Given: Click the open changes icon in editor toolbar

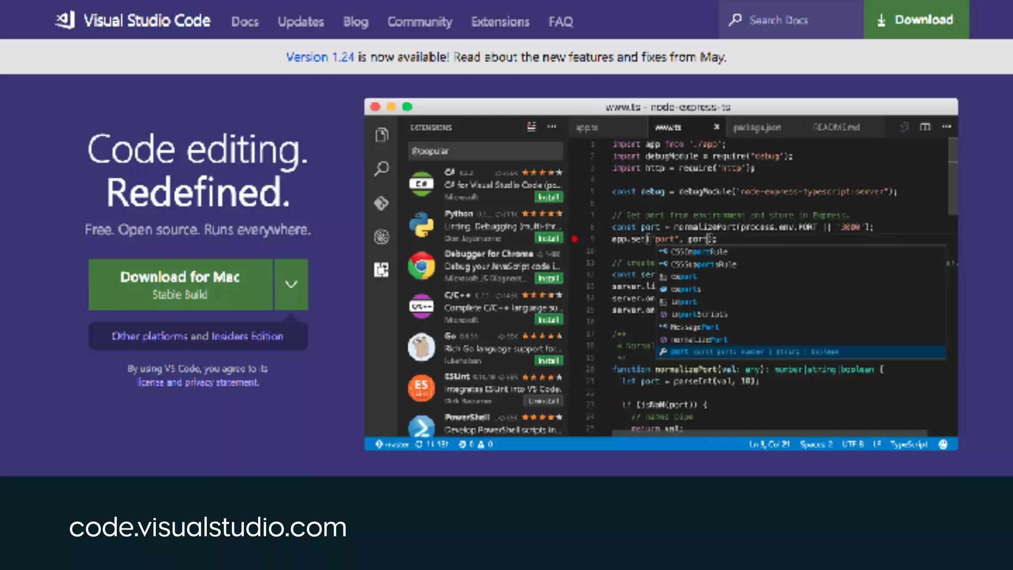Looking at the screenshot, I should coord(904,127).
